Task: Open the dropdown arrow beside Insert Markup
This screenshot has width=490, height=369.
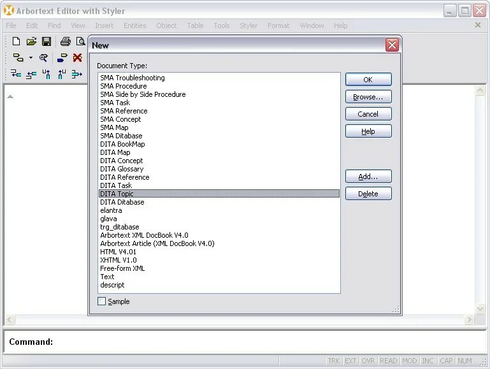Action: coord(31,57)
